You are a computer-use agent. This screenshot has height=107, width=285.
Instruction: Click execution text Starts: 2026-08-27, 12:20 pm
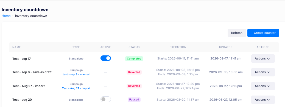point(178,84)
